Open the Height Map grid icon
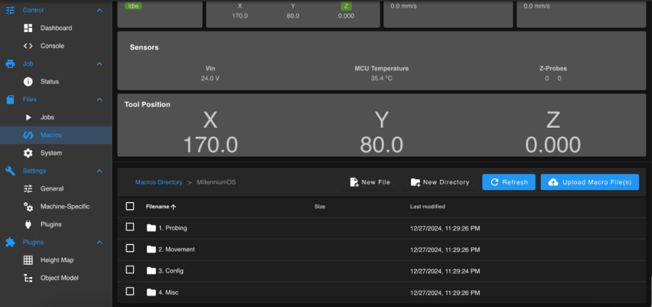The height and width of the screenshot is (307, 652). [x=28, y=260]
